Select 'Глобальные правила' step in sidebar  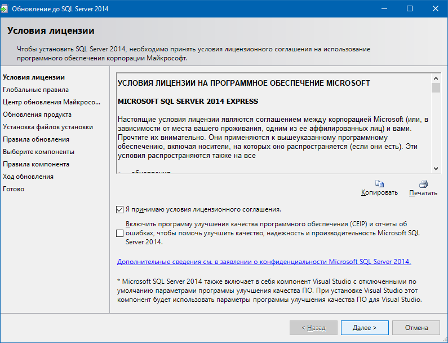(x=36, y=90)
